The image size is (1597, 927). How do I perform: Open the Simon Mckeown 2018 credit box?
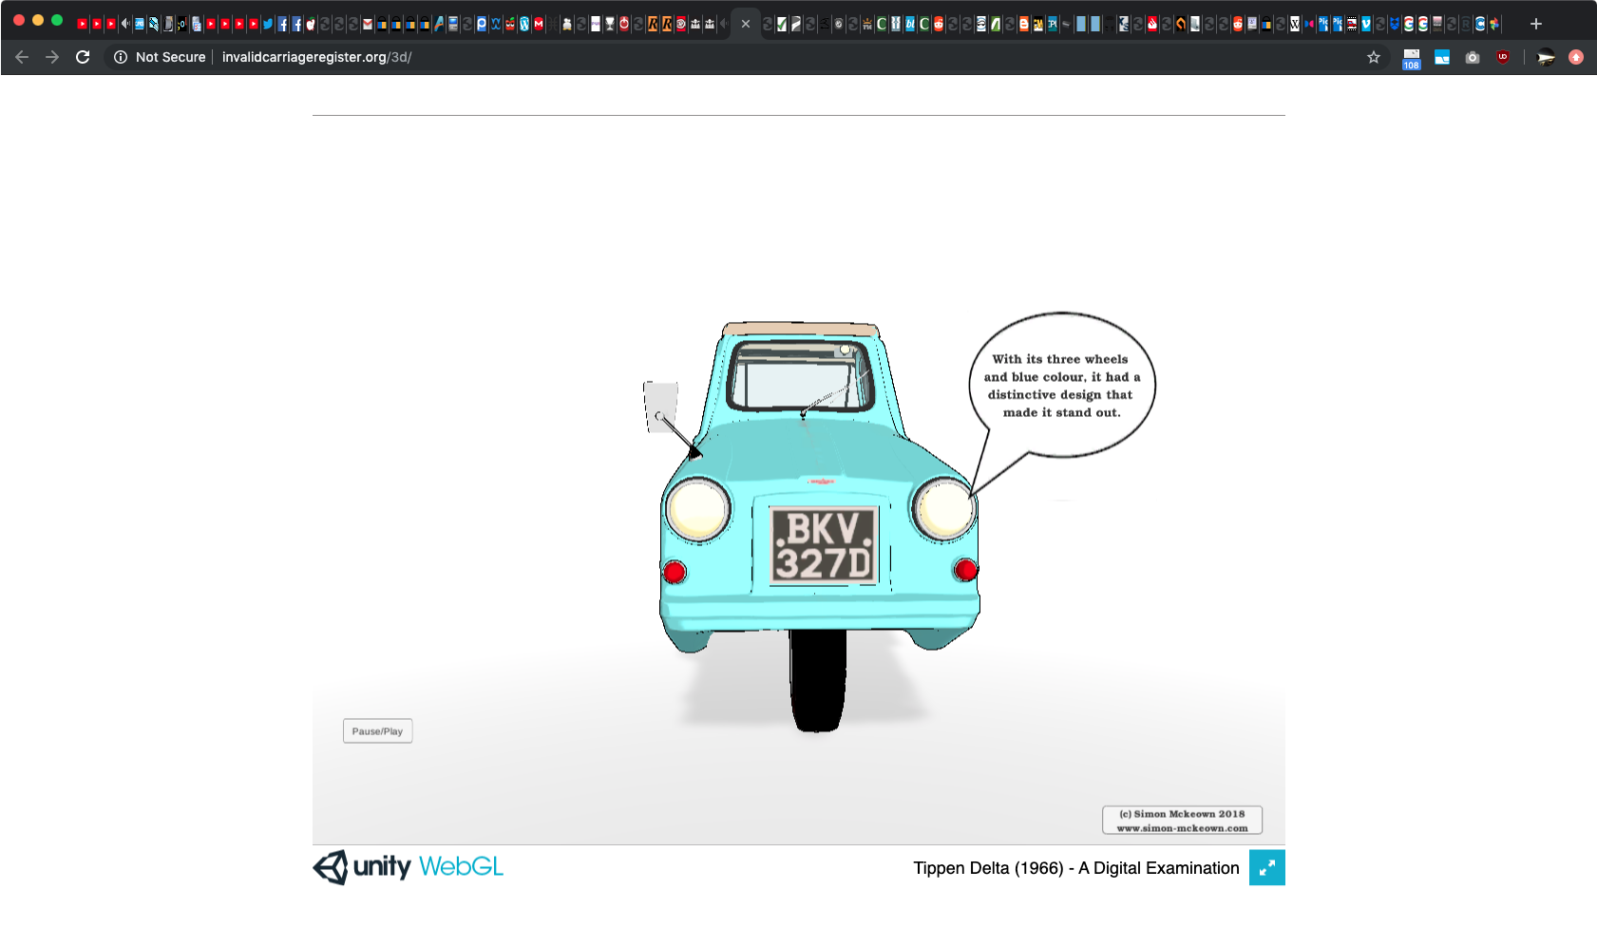click(x=1182, y=821)
